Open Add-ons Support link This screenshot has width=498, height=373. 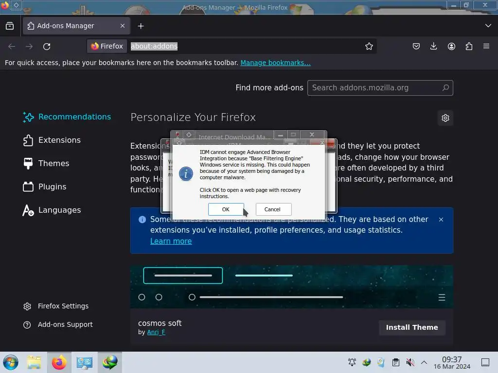pyautogui.click(x=58, y=324)
